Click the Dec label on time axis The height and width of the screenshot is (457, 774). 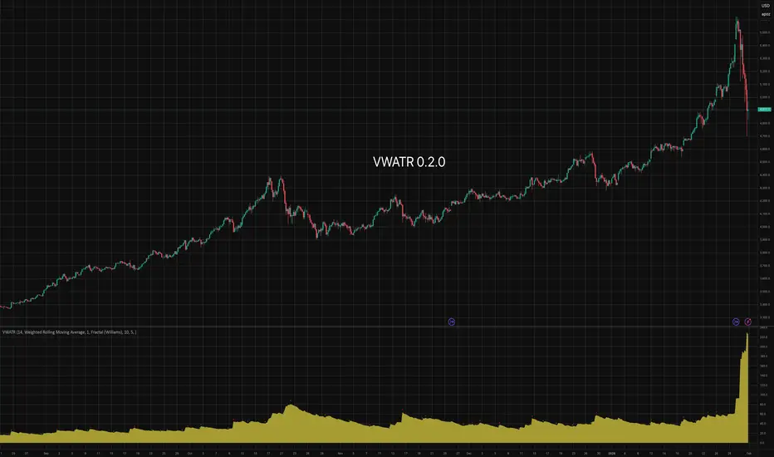pos(469,453)
